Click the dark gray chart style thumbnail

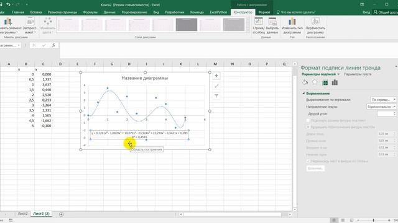pyautogui.click(x=187, y=25)
